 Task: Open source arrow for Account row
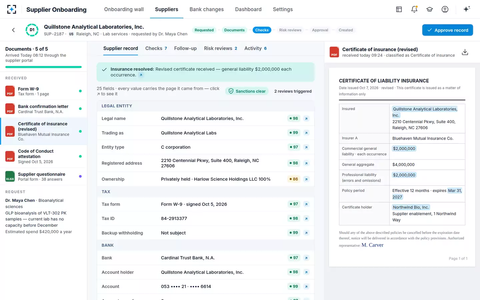[306, 287]
